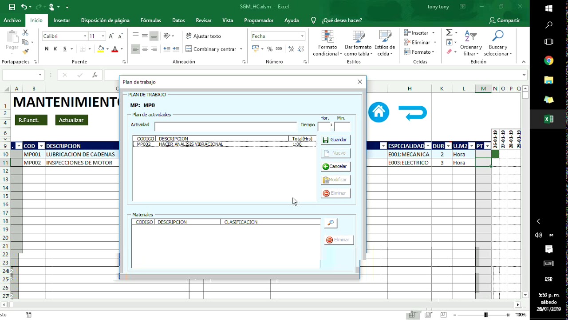
Task: Decrease font size with the smaller A icon
Action: tap(121, 36)
